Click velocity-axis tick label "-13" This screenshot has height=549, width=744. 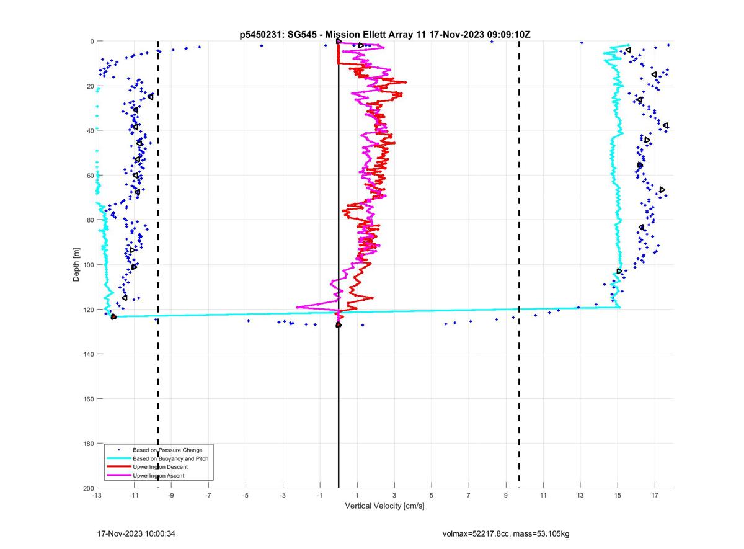(x=97, y=496)
